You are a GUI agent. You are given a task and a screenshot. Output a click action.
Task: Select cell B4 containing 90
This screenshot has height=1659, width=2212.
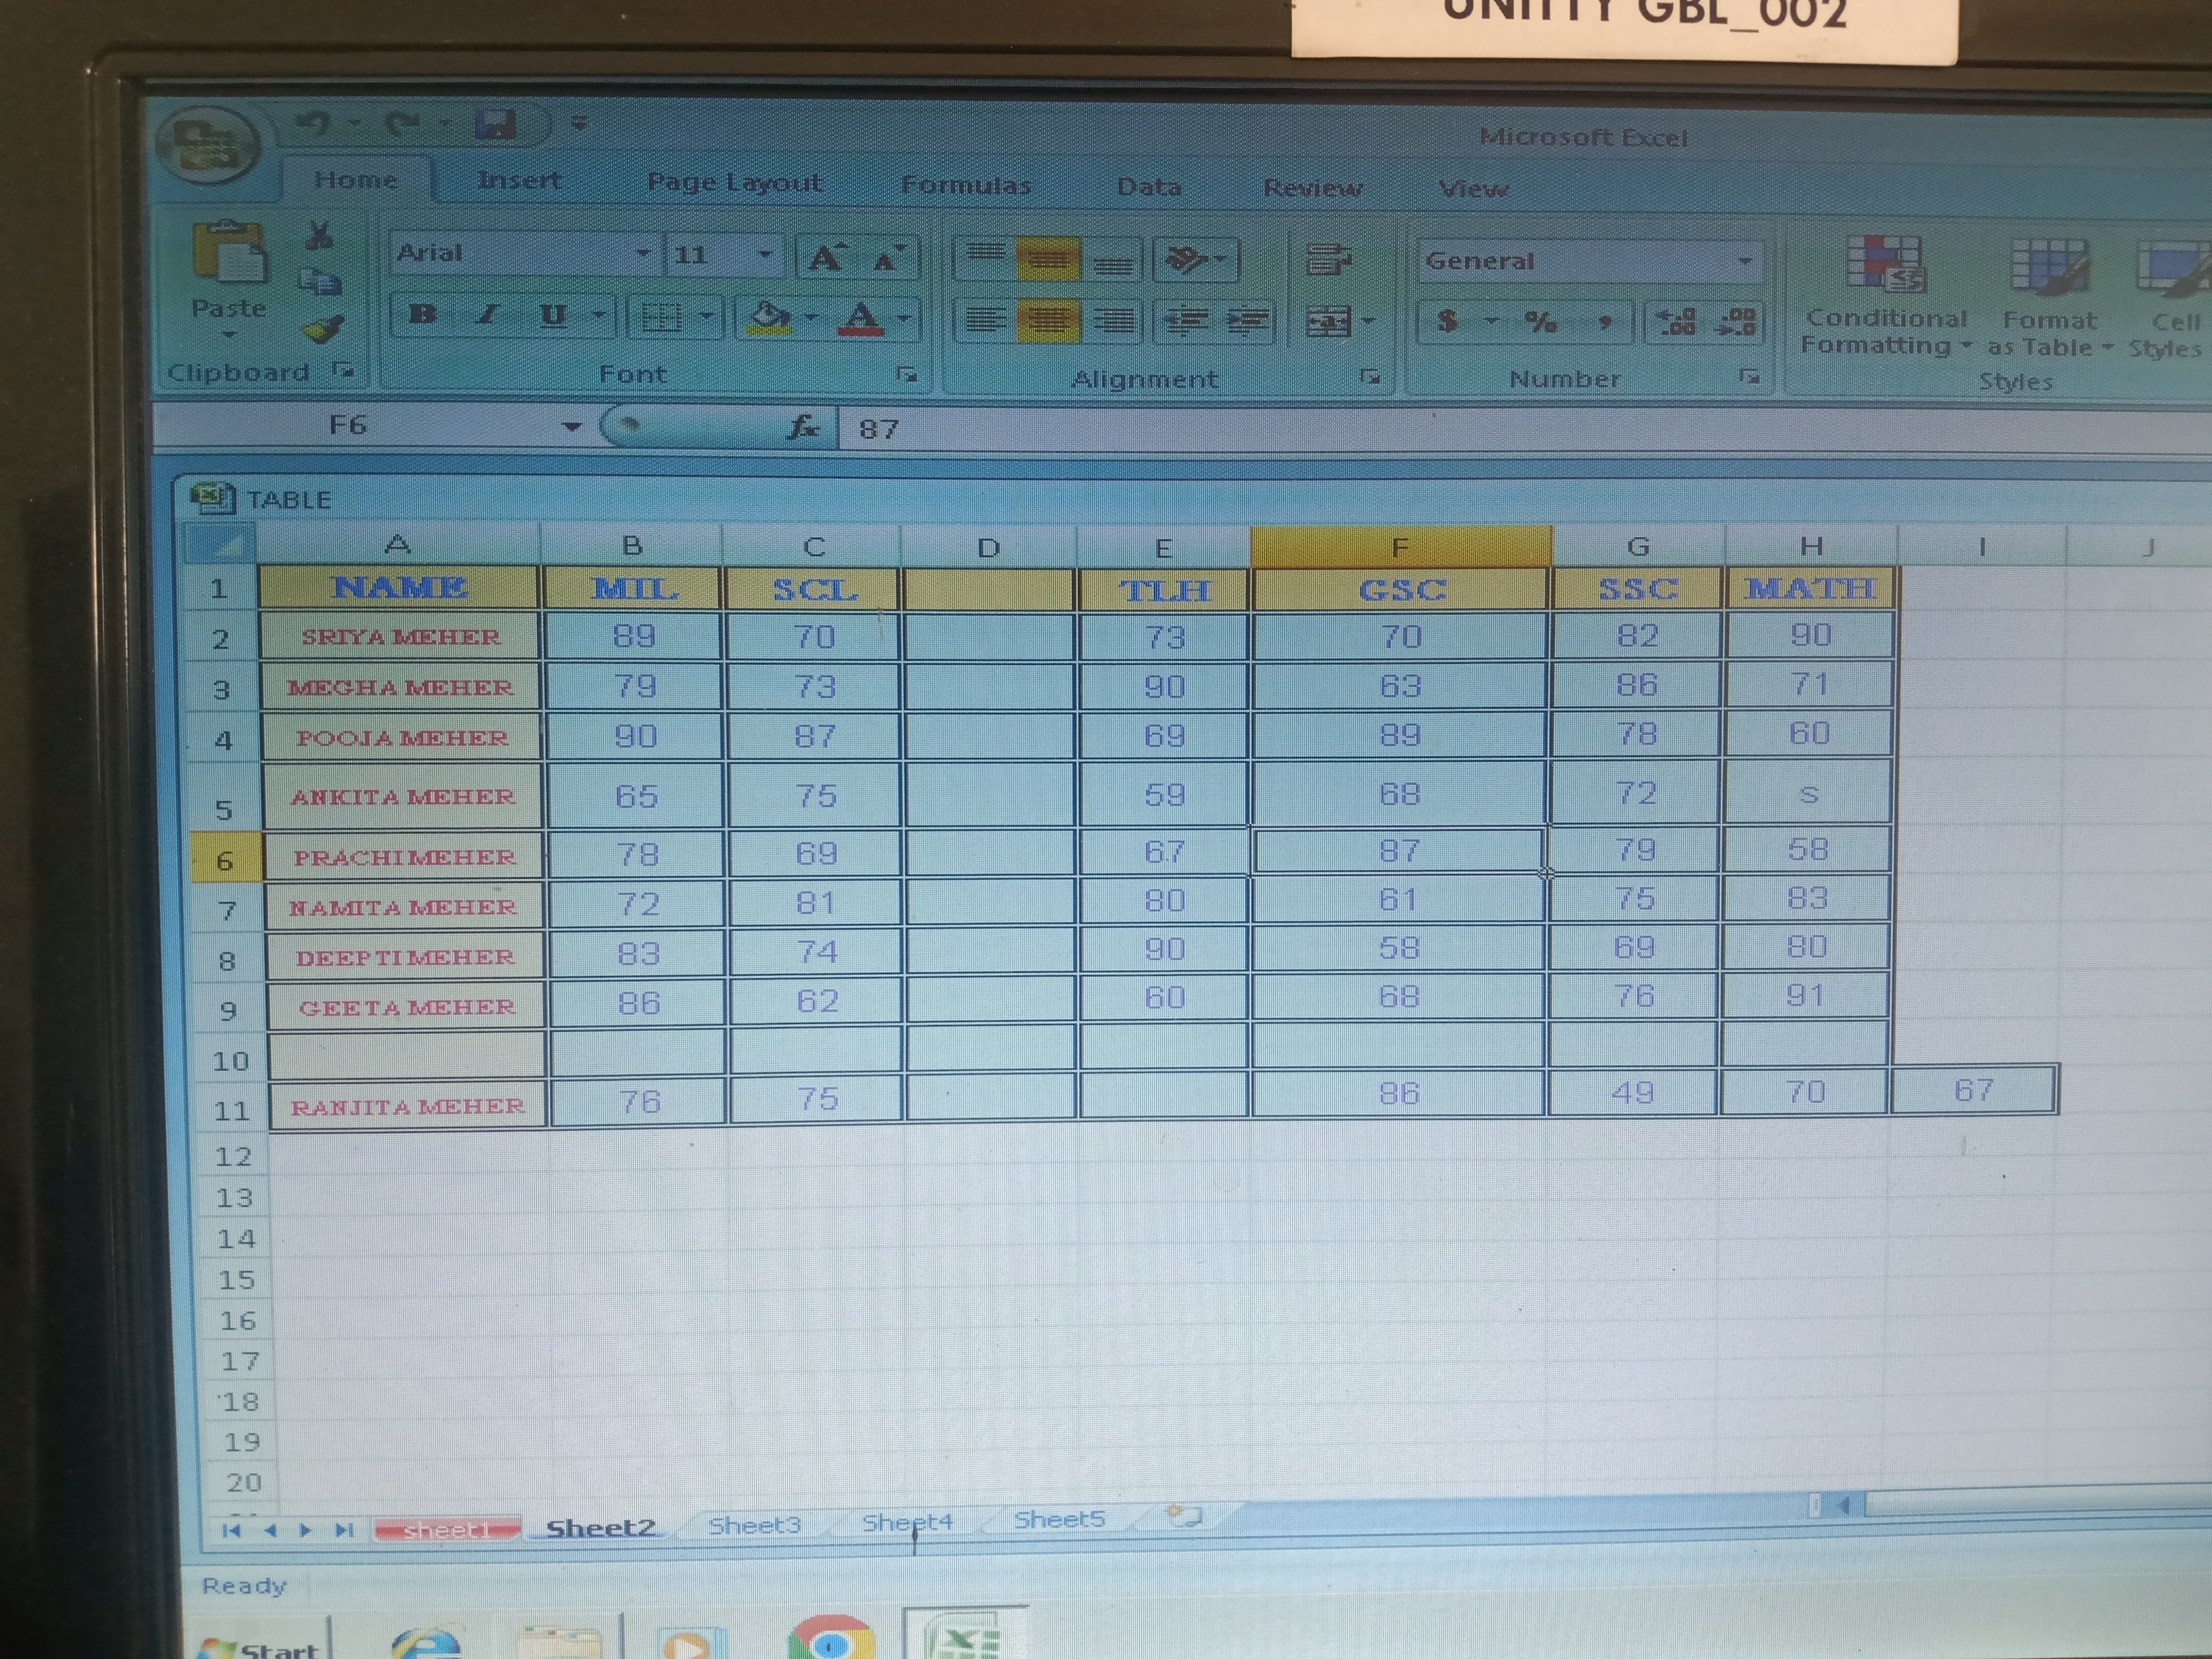point(635,737)
